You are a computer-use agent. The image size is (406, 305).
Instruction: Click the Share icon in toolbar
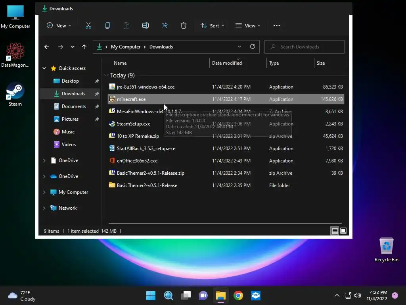165,25
